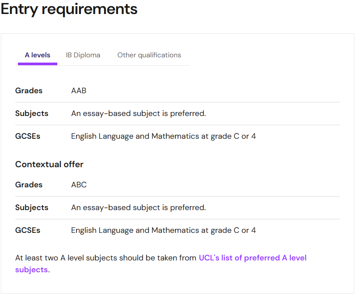Screen dimensions: 356x295
Task: Click the contextual offer essay-based subject text
Action: (139, 207)
